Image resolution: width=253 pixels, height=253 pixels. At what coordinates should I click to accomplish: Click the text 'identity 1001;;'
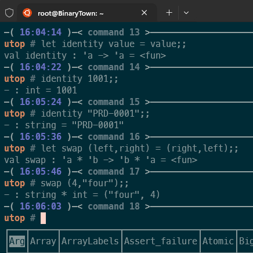coord(79,79)
